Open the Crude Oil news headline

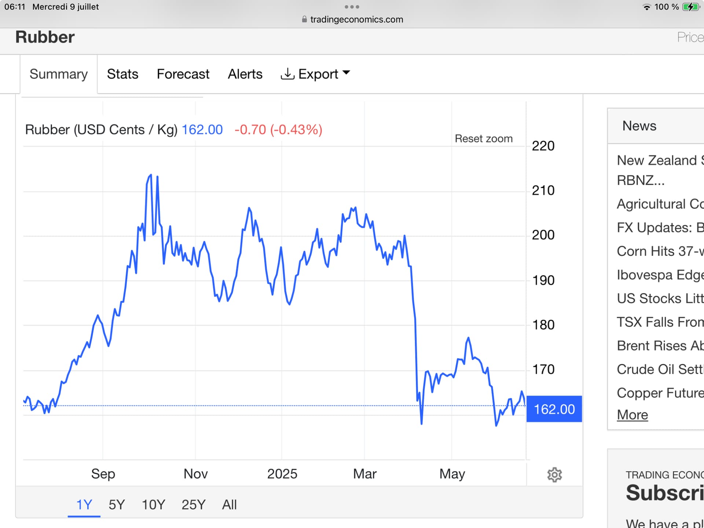660,369
